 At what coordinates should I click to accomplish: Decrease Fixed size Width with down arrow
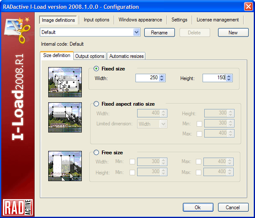tap(161, 80)
